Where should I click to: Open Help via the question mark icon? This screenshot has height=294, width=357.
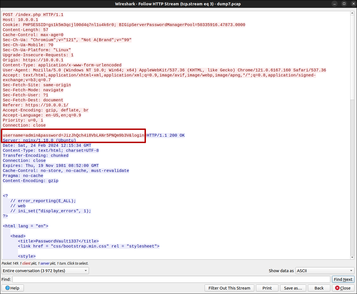click(12, 288)
